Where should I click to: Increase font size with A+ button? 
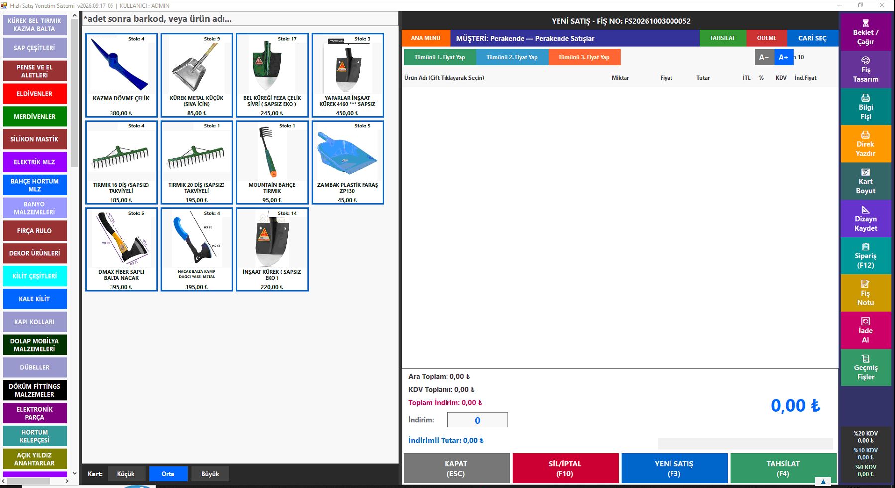point(783,57)
